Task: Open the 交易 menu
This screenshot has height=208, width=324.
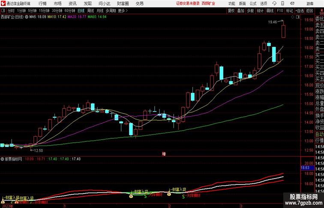Action: (x=140, y=3)
